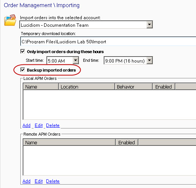Image resolution: width=196 pixels, height=188 pixels.
Task: Uncheck Only import orders during these hours
Action: pyautogui.click(x=23, y=51)
